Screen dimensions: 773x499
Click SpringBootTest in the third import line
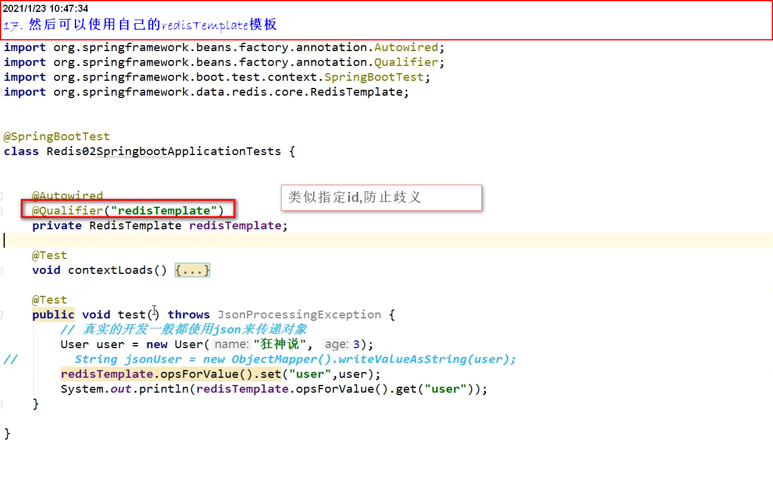374,77
